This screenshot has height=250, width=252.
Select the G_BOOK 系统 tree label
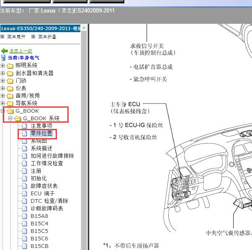(x=41, y=118)
